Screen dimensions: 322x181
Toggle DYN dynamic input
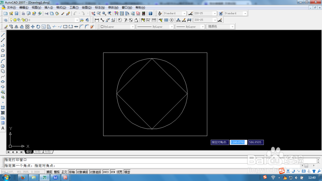pos(113,172)
